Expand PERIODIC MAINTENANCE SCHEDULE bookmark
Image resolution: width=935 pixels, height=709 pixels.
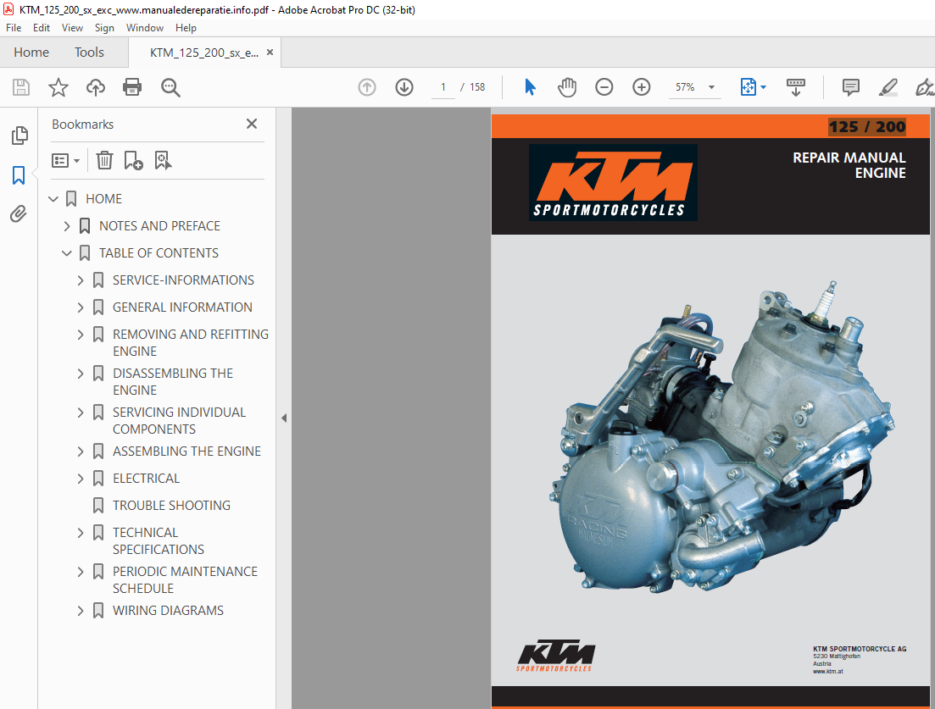pyautogui.click(x=81, y=572)
